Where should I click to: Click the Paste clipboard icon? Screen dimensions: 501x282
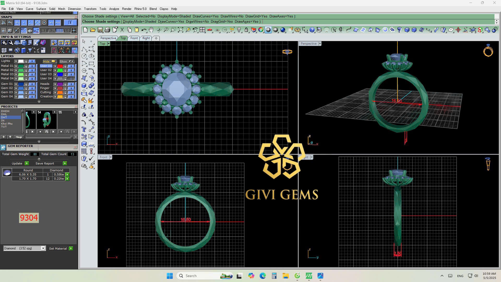(x=137, y=30)
